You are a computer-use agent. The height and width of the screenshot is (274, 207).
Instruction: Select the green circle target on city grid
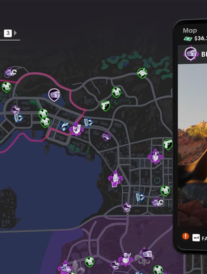coord(157,180)
